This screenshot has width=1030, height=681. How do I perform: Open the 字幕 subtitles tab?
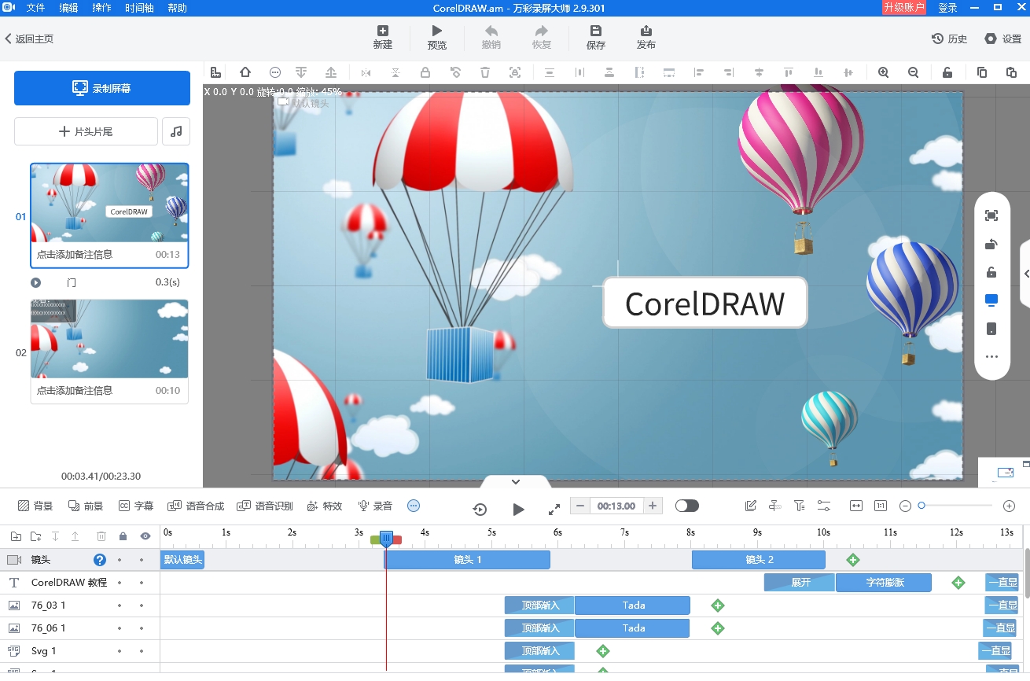coord(135,506)
